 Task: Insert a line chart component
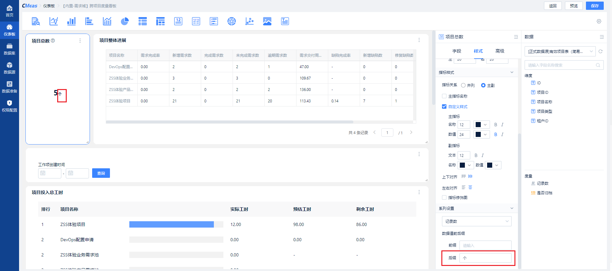pyautogui.click(x=53, y=21)
